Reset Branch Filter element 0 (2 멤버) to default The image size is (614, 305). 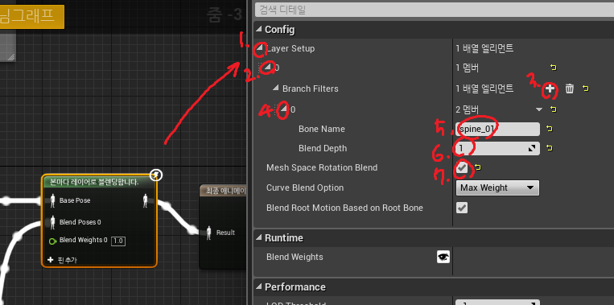coord(554,109)
